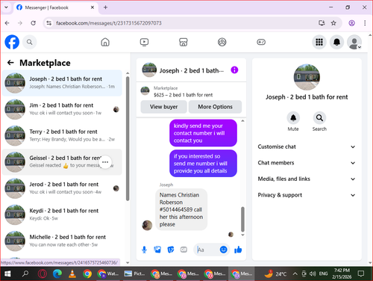Open the Terry conversation
The height and width of the screenshot is (281, 373).
[62, 135]
